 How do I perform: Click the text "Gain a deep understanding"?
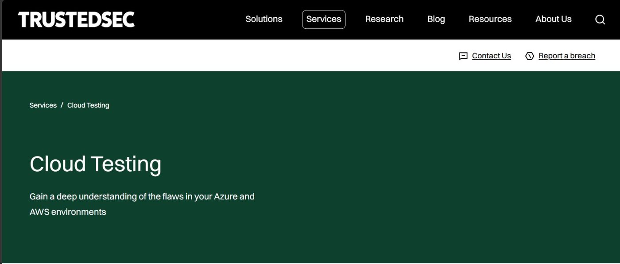(83, 196)
